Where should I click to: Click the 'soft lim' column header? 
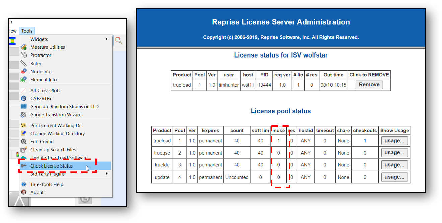[x=260, y=130]
